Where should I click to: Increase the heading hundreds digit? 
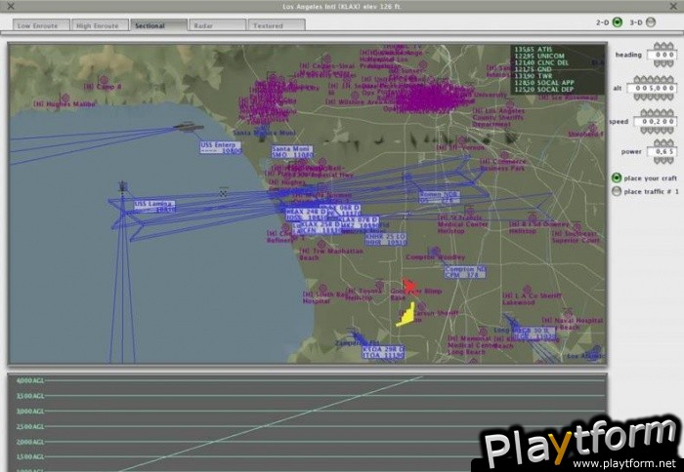coord(657,47)
